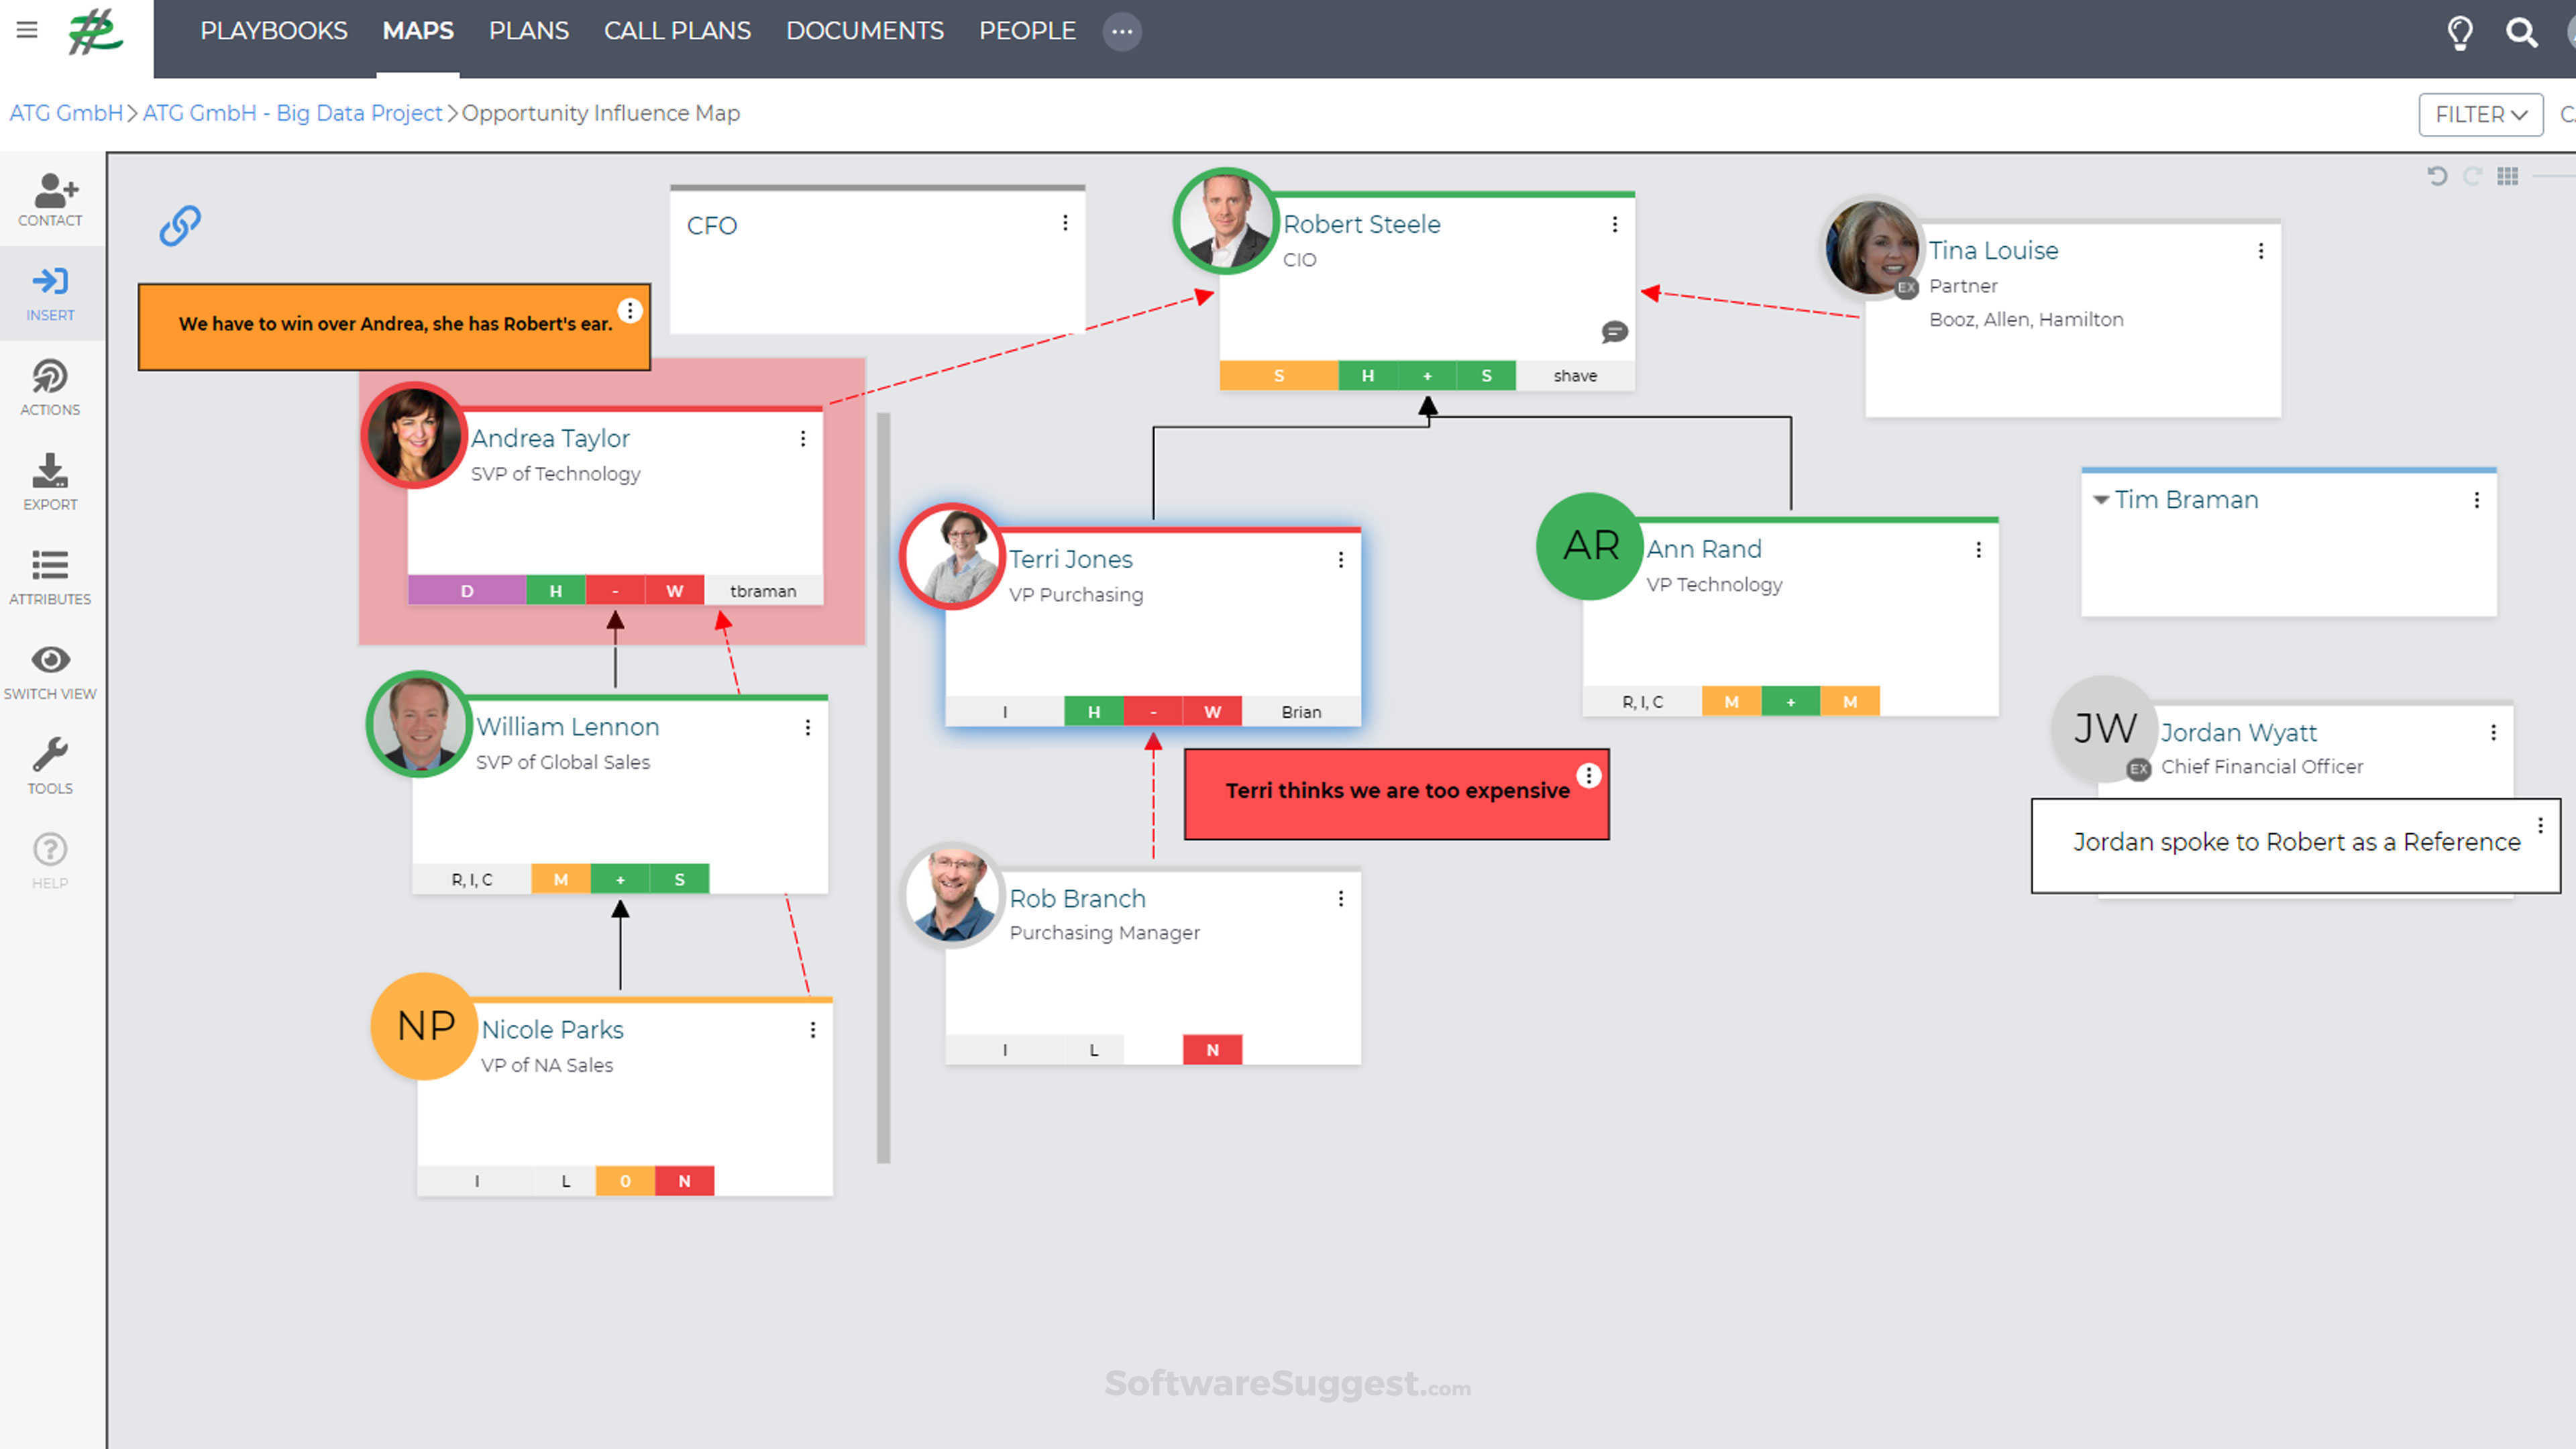Viewport: 2576px width, 1449px height.
Task: Click the purple D attribute on Andrea Taylor
Action: (466, 591)
